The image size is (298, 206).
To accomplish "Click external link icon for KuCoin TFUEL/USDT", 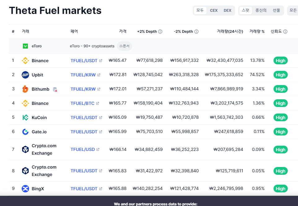I will tap(101, 118).
